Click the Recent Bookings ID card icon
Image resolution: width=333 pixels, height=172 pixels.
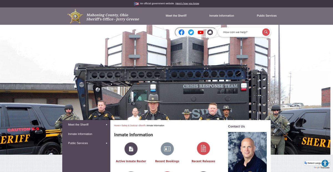tap(167, 149)
